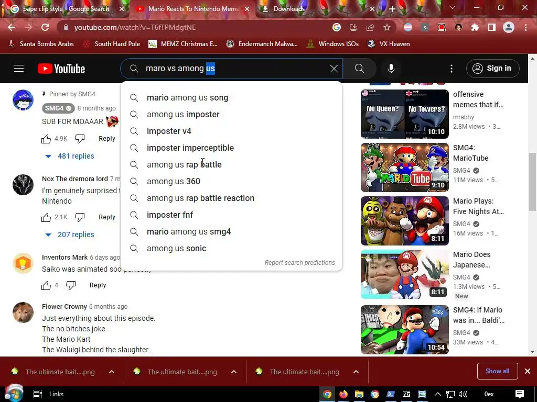The image size is (537, 402).
Task: Open the 'VX Heaven' bookmark
Action: tap(389, 44)
